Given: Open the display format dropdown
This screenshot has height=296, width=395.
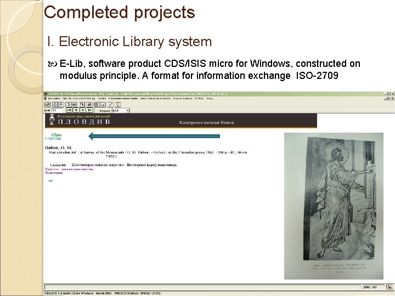Looking at the screenshot, I should (127, 111).
